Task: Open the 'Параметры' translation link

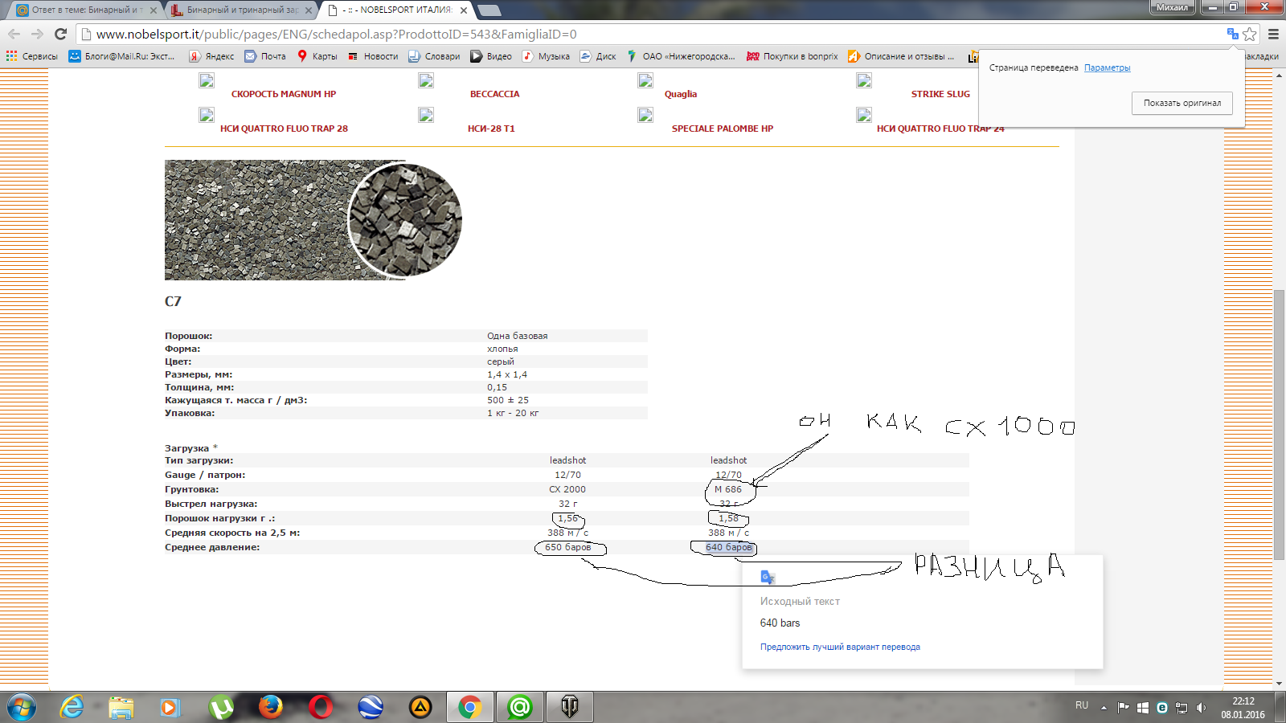Action: click(1107, 67)
